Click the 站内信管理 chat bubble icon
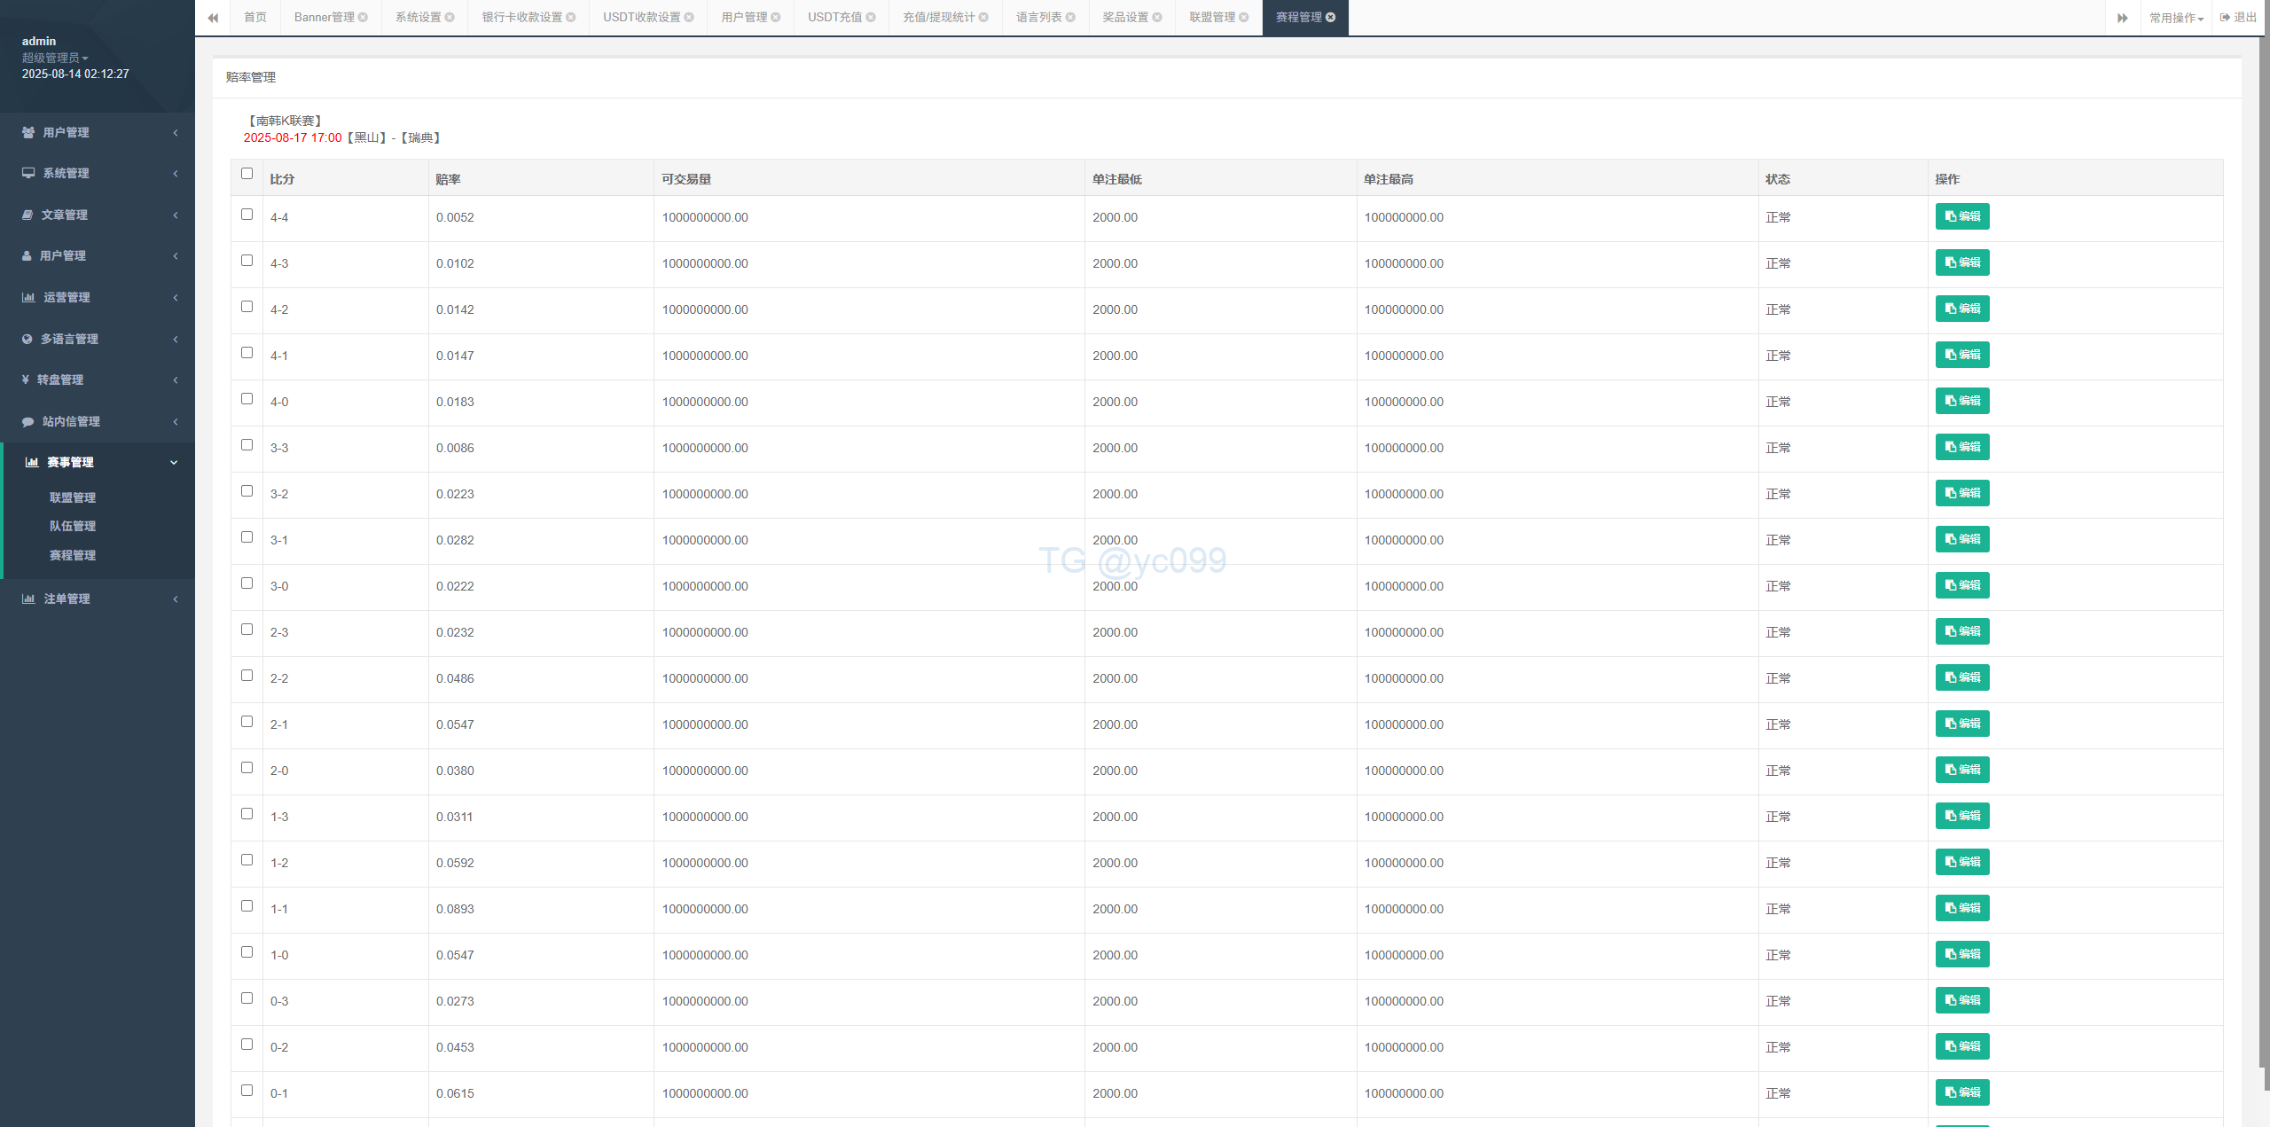Viewport: 2270px width, 1127px height. (27, 421)
